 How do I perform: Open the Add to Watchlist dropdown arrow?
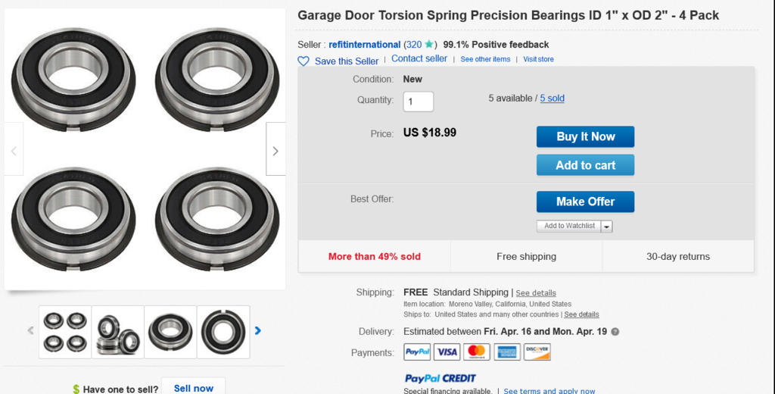(607, 227)
